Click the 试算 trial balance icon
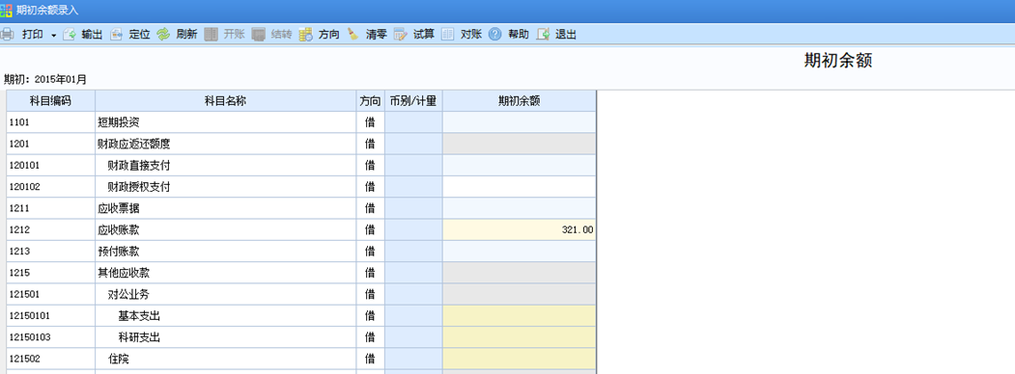This screenshot has height=374, width=1015. [401, 35]
